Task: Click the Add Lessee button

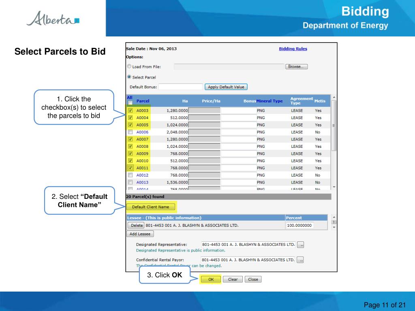Action: pos(140,234)
